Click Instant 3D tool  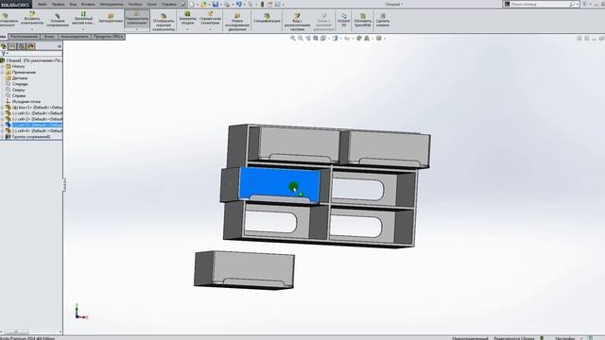point(343,20)
